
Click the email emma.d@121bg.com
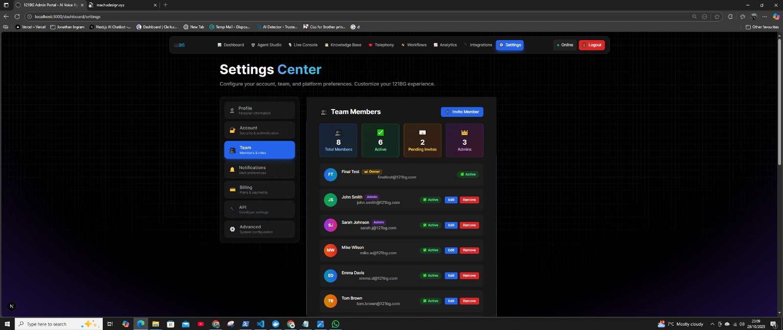(378, 279)
